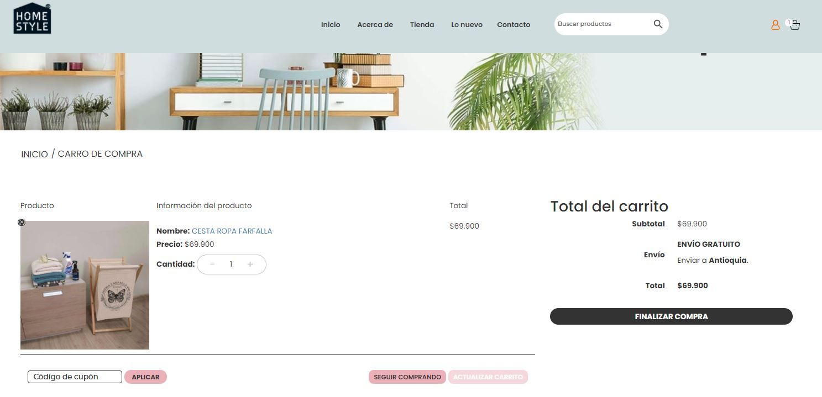This screenshot has height=397, width=822.
Task: Open the Tienda menu item
Action: (x=422, y=25)
